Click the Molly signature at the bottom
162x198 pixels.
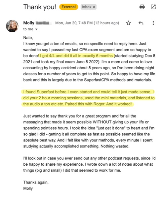coord(28,188)
